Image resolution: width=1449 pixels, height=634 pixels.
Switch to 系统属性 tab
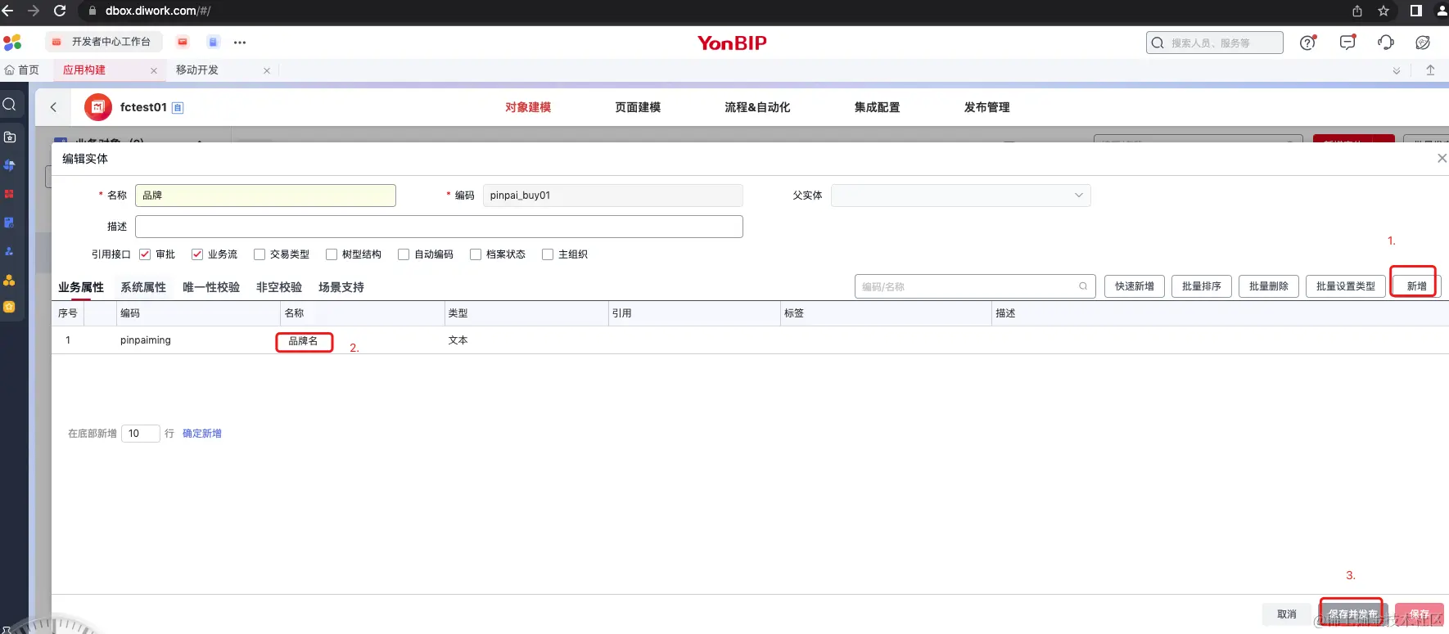pyautogui.click(x=143, y=287)
